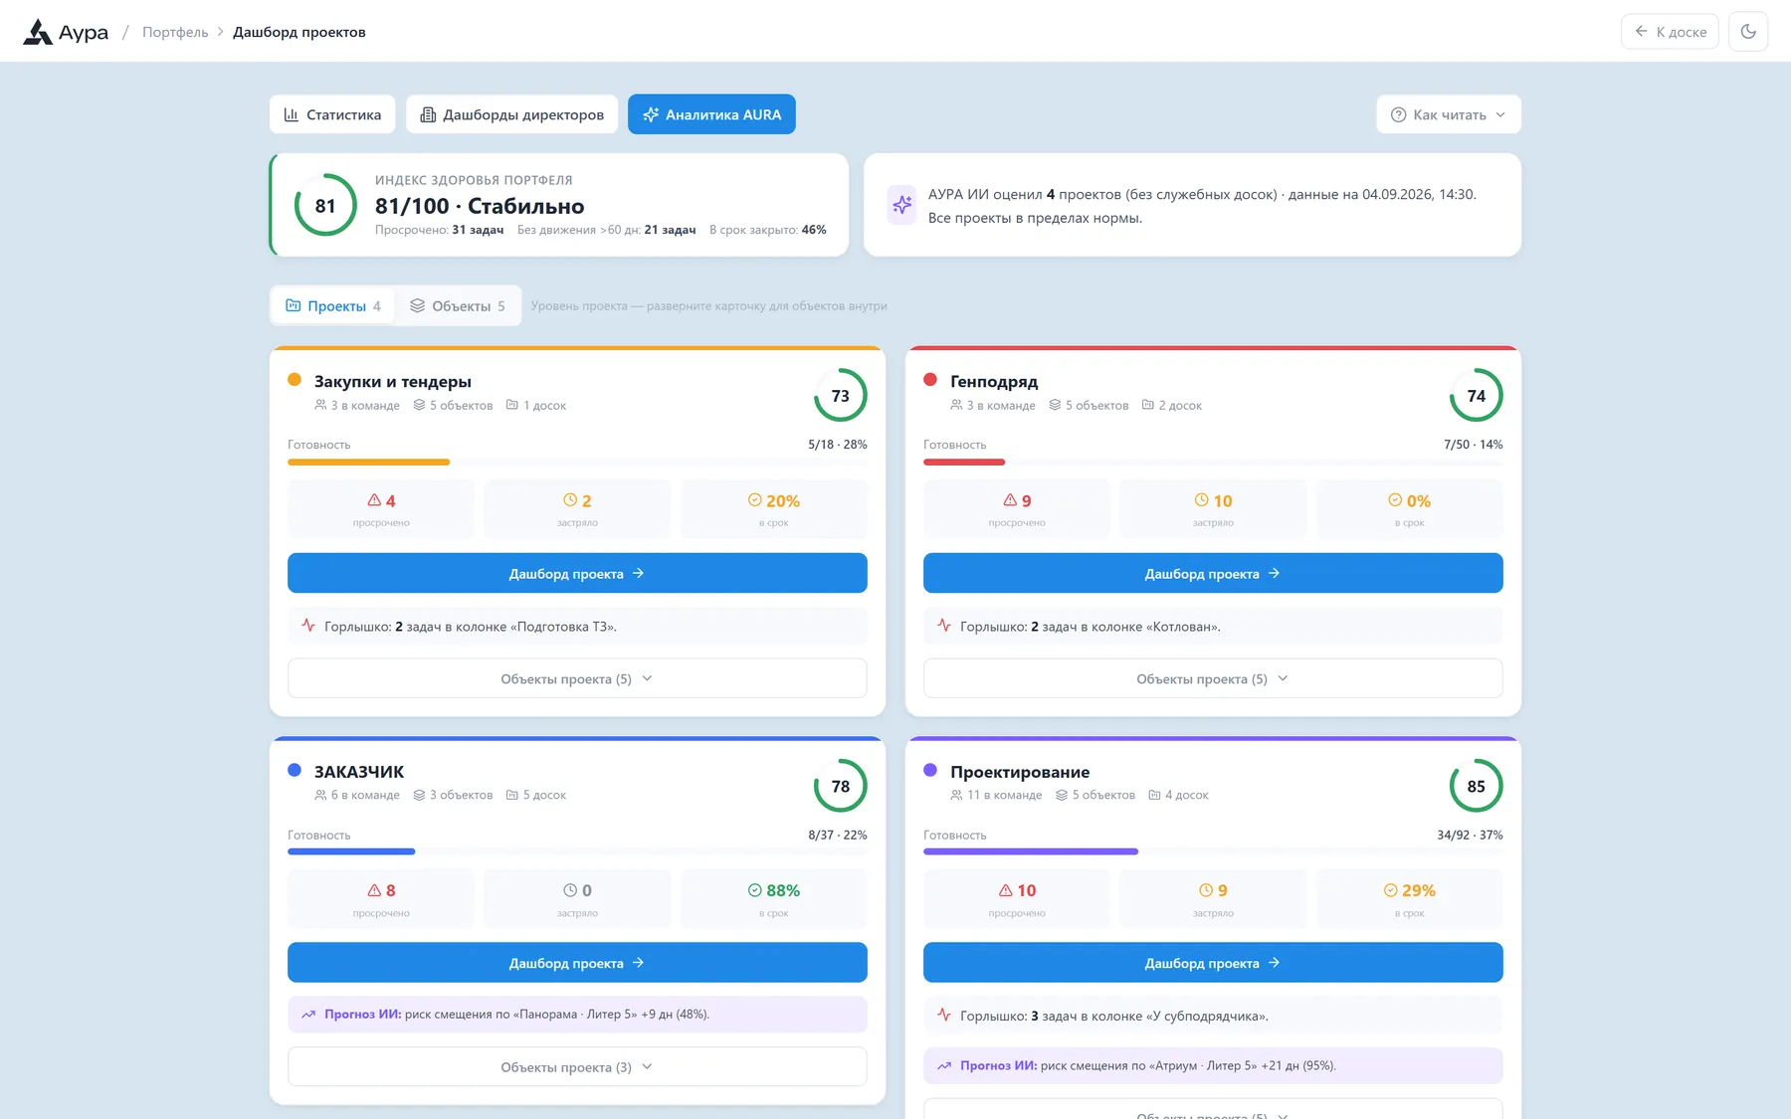Screen dimensions: 1791x1119
Task: Expand Объекты проекта (5) in Закупки и тендеры
Action: [577, 678]
